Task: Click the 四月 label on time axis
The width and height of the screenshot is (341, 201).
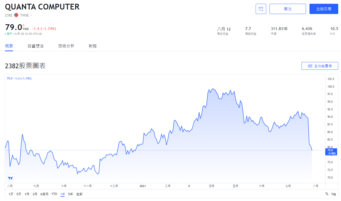Action: (x=212, y=186)
